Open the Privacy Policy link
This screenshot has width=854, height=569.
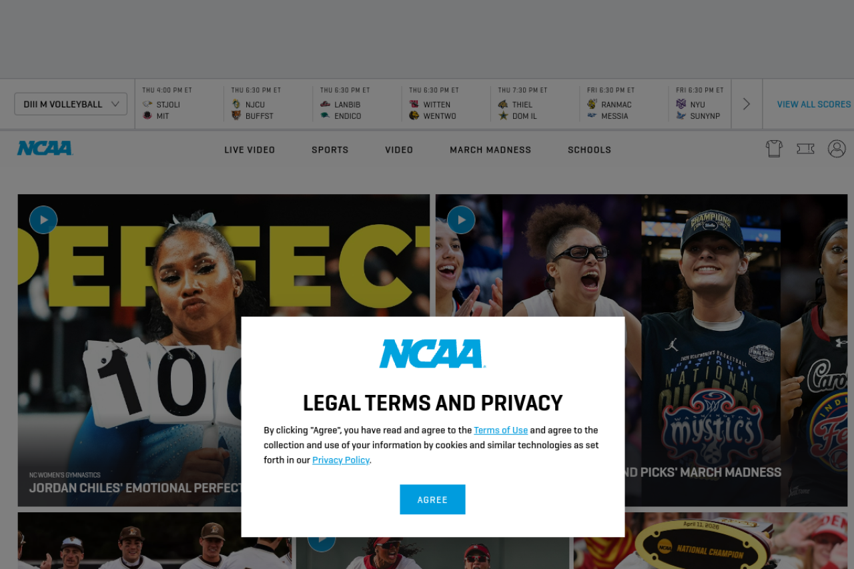coord(341,460)
